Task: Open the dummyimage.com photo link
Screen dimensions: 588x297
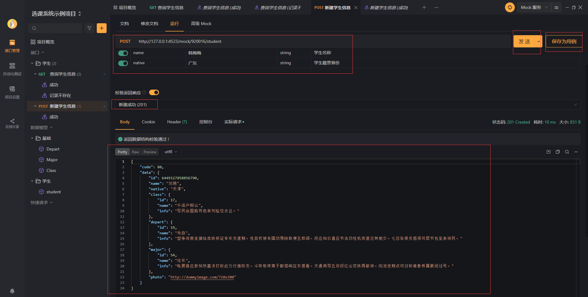Action: click(x=202, y=277)
